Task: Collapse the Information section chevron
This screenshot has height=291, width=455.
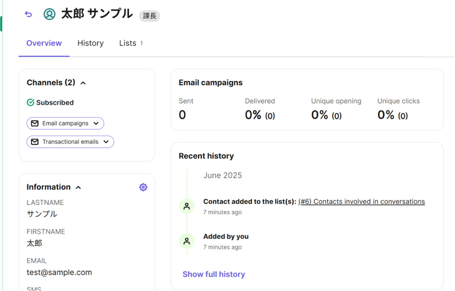Action: 78,187
